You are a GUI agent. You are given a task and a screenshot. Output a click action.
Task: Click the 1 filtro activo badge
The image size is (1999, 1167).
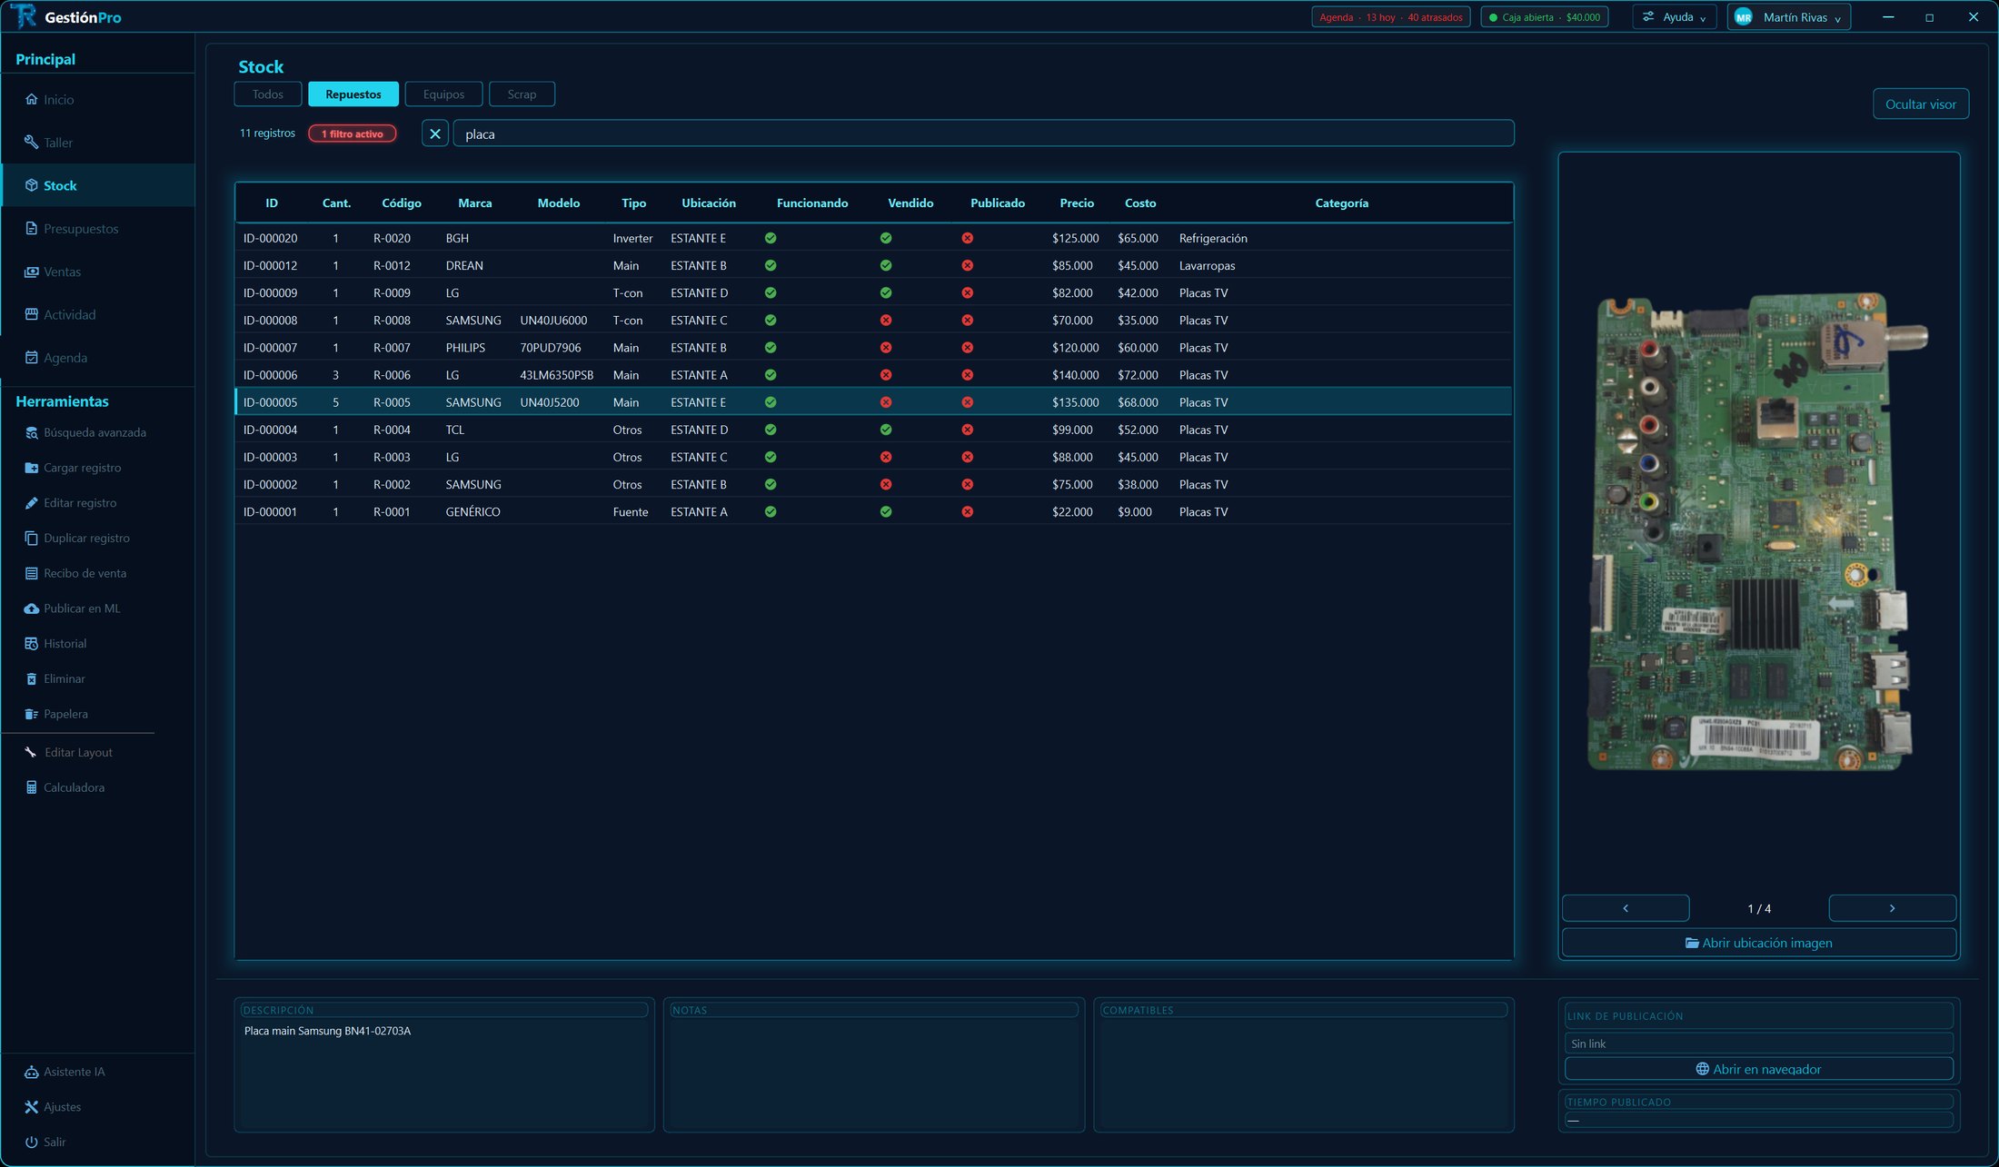coord(353,134)
